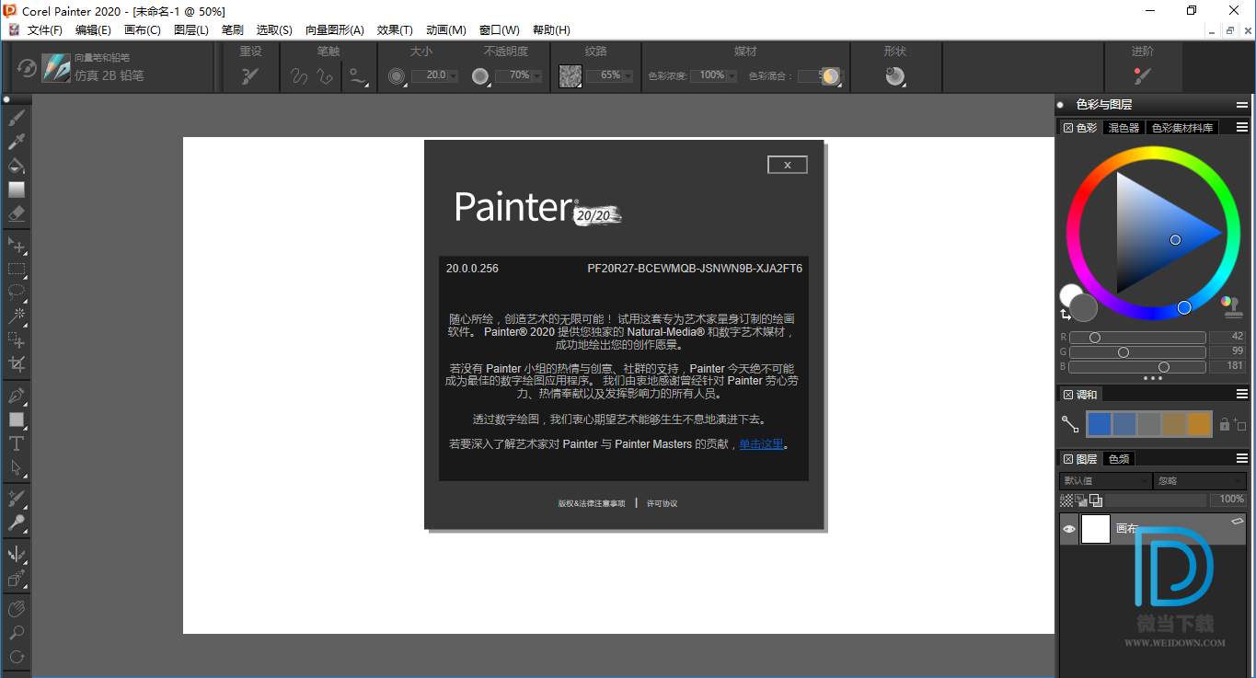
Task: Select the Mirror Painting tool
Action: [17, 555]
